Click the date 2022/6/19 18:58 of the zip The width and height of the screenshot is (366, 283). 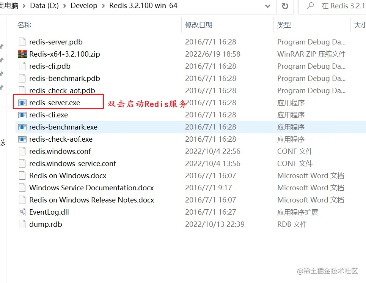pos(213,54)
